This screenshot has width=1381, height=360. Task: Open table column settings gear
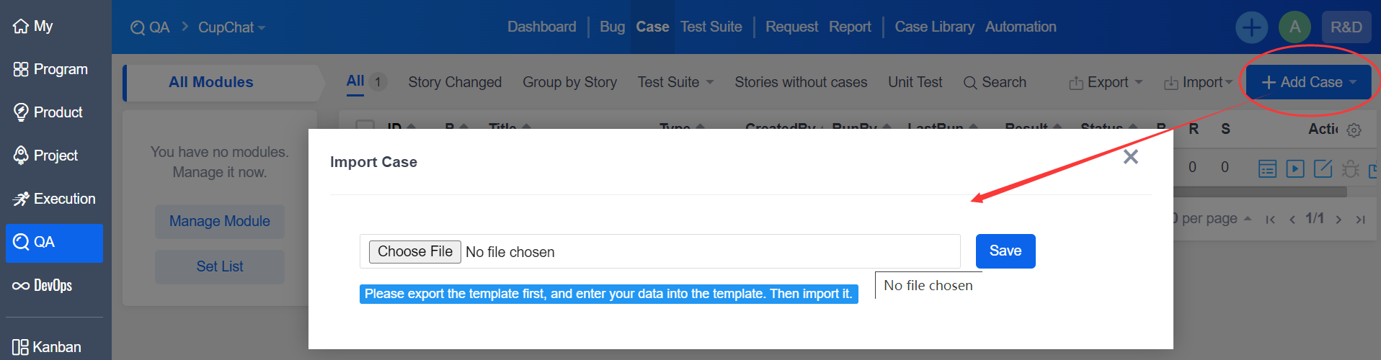[x=1354, y=130]
